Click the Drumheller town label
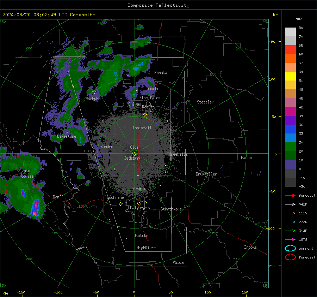Screen dimensions: 317x297 (x=206, y=174)
